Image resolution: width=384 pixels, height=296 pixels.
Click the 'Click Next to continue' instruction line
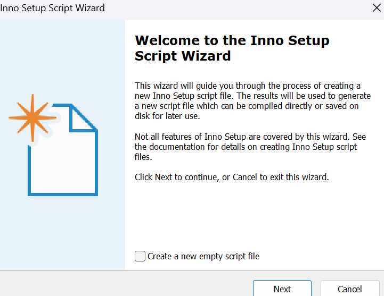[x=232, y=177]
